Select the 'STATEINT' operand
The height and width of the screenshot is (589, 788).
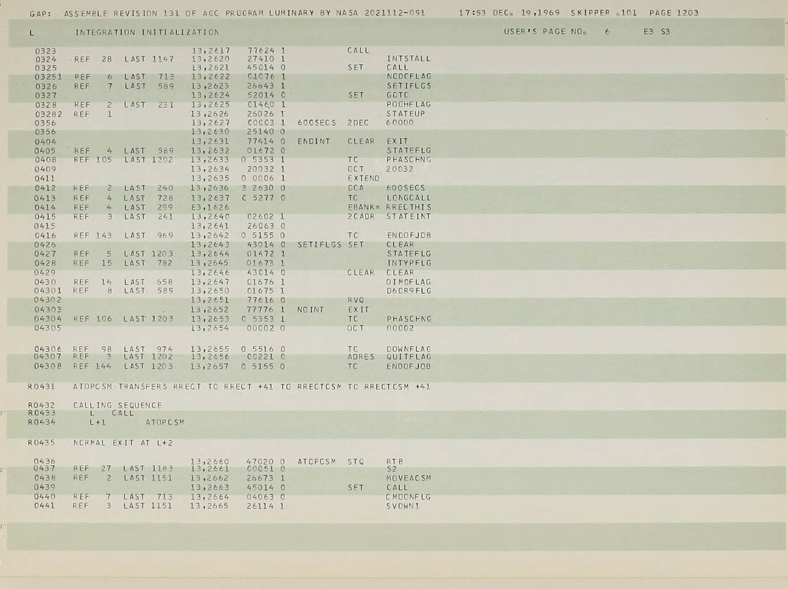click(408, 216)
